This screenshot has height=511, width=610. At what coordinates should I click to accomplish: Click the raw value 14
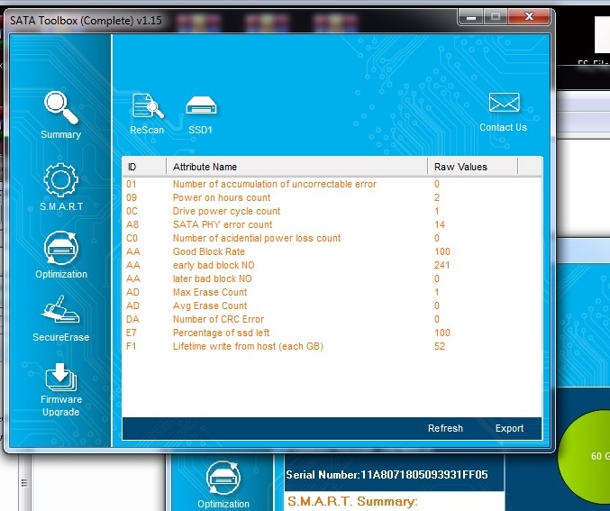(440, 224)
